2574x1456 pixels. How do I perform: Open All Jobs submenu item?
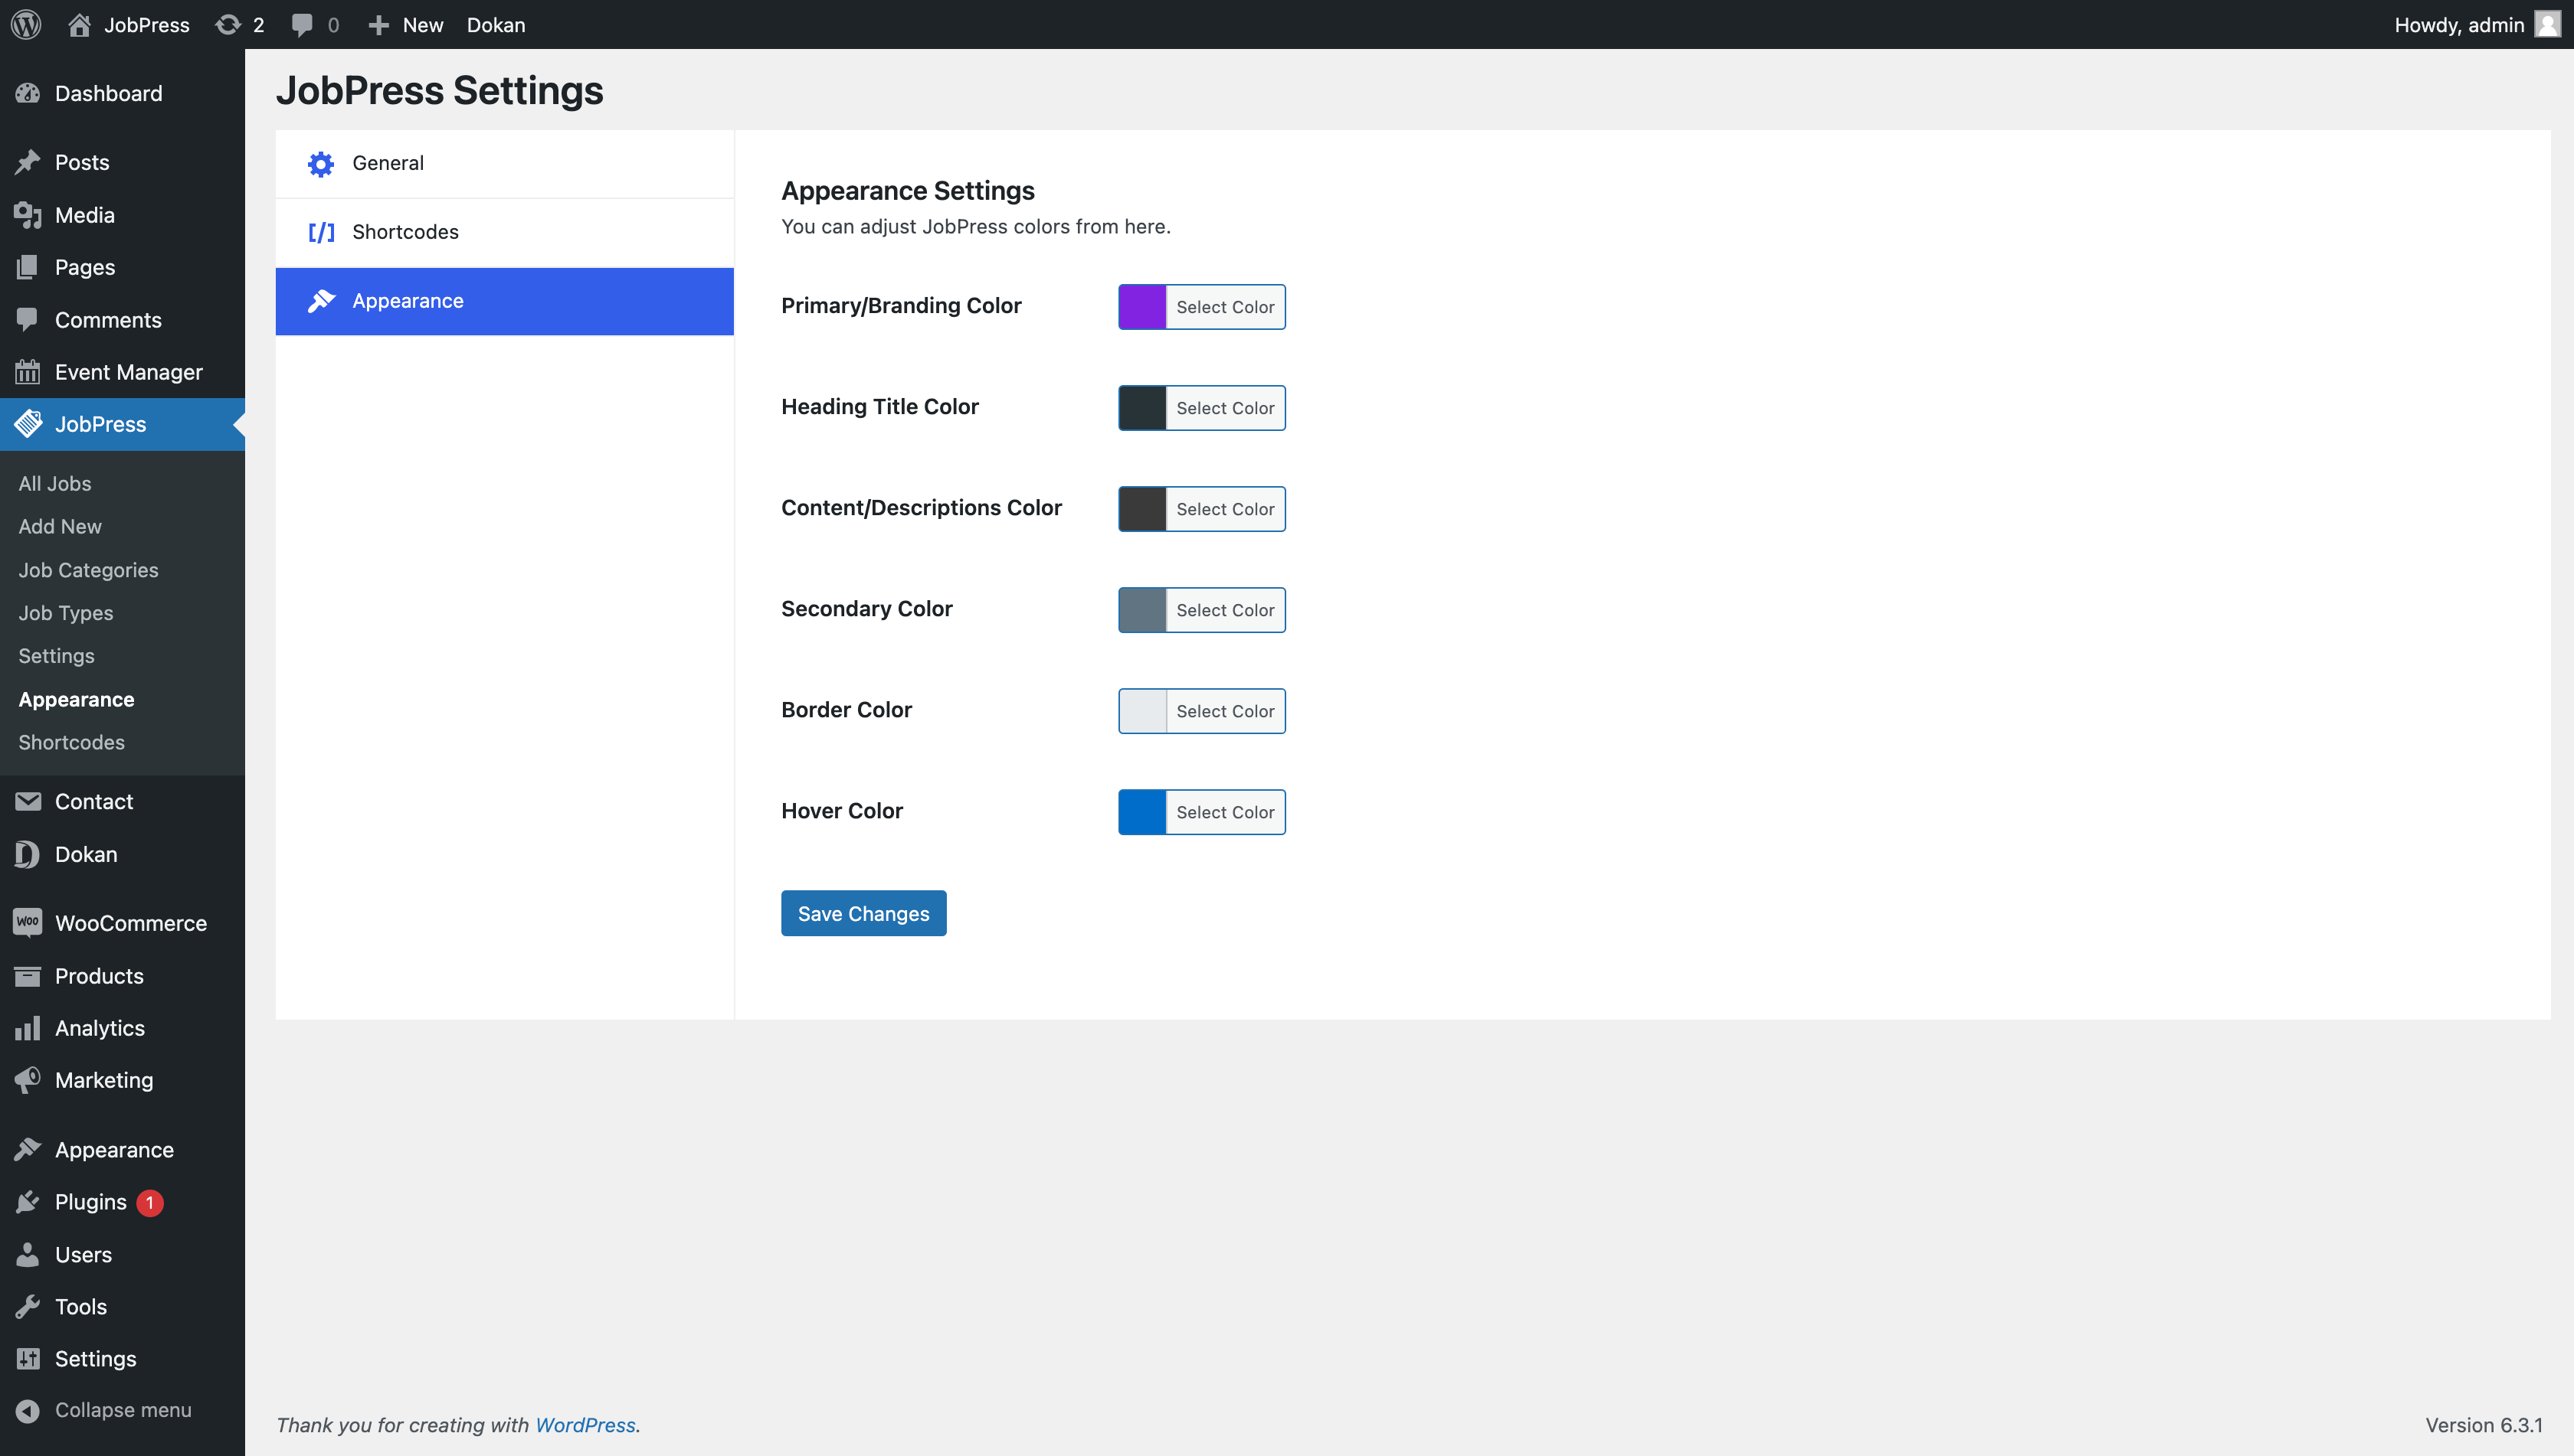coord(55,483)
